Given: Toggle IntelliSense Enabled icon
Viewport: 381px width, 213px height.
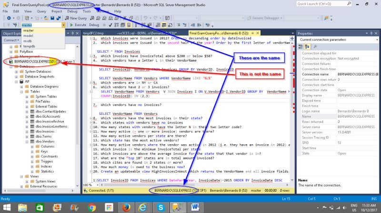Looking at the screenshot, I should pos(129,25).
